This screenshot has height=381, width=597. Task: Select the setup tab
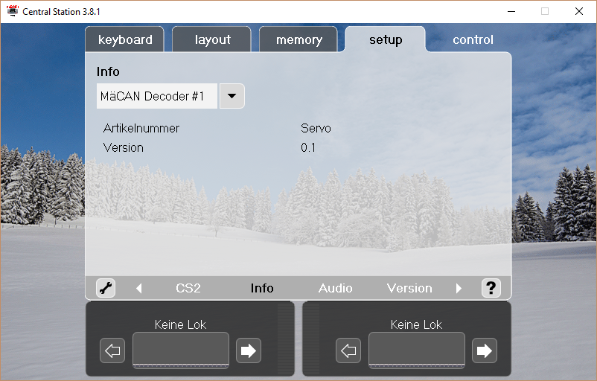(386, 39)
